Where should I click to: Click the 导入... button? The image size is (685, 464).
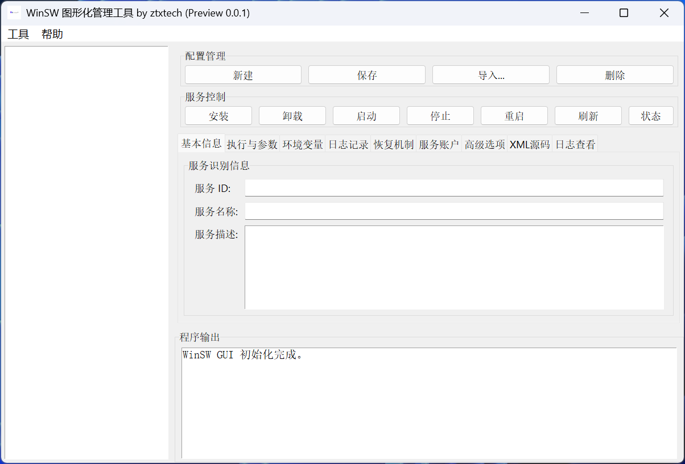click(490, 75)
